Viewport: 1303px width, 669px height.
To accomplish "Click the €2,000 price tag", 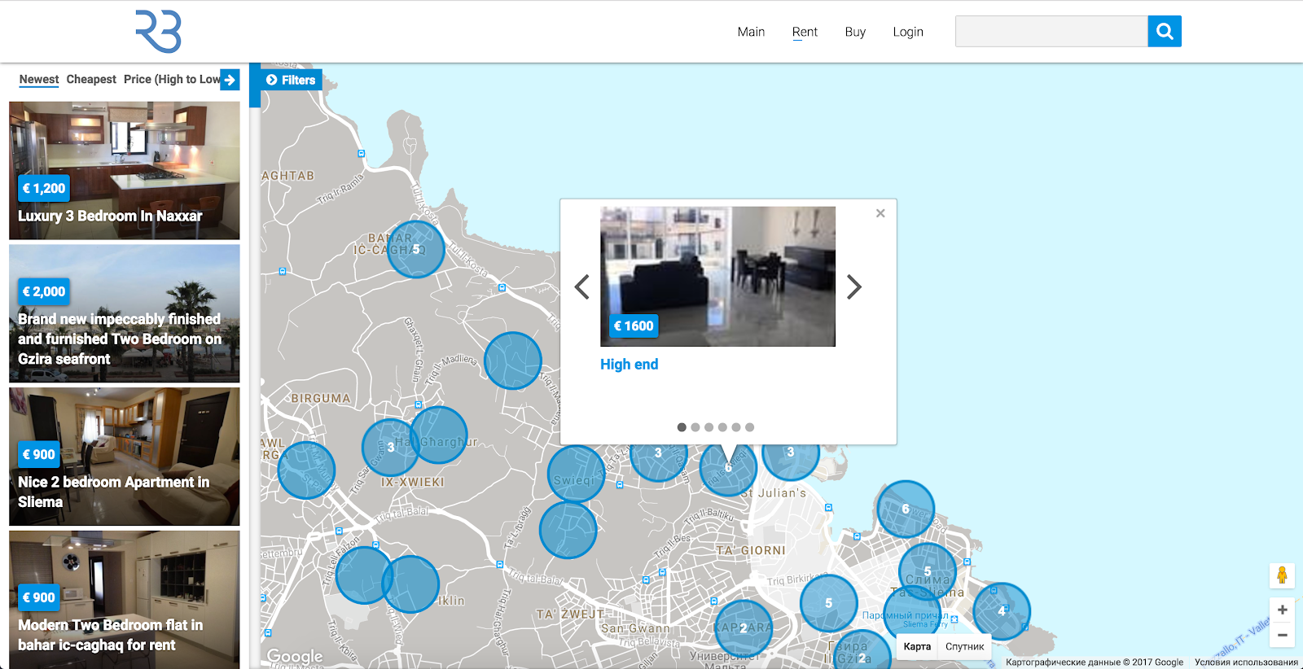I will click(x=44, y=291).
